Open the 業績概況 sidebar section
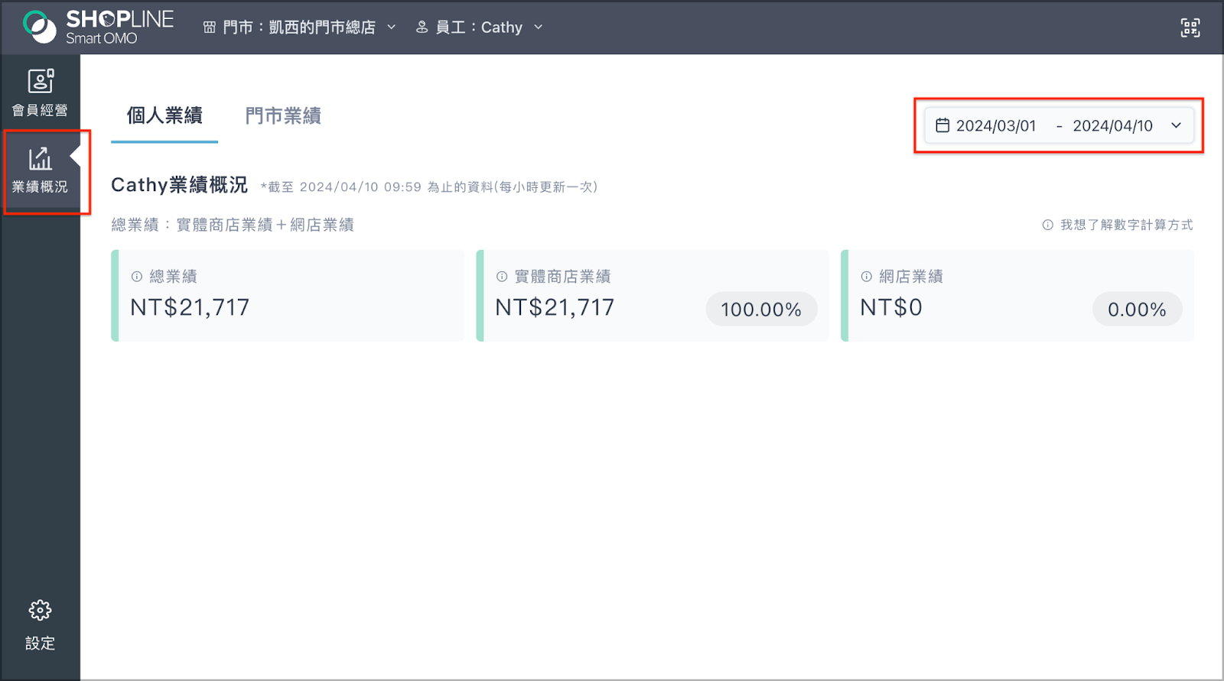 [x=40, y=171]
